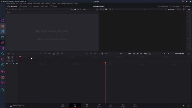Click the Source Overwrite icon
Viewport: 192px width, 108px height.
coord(62,53)
